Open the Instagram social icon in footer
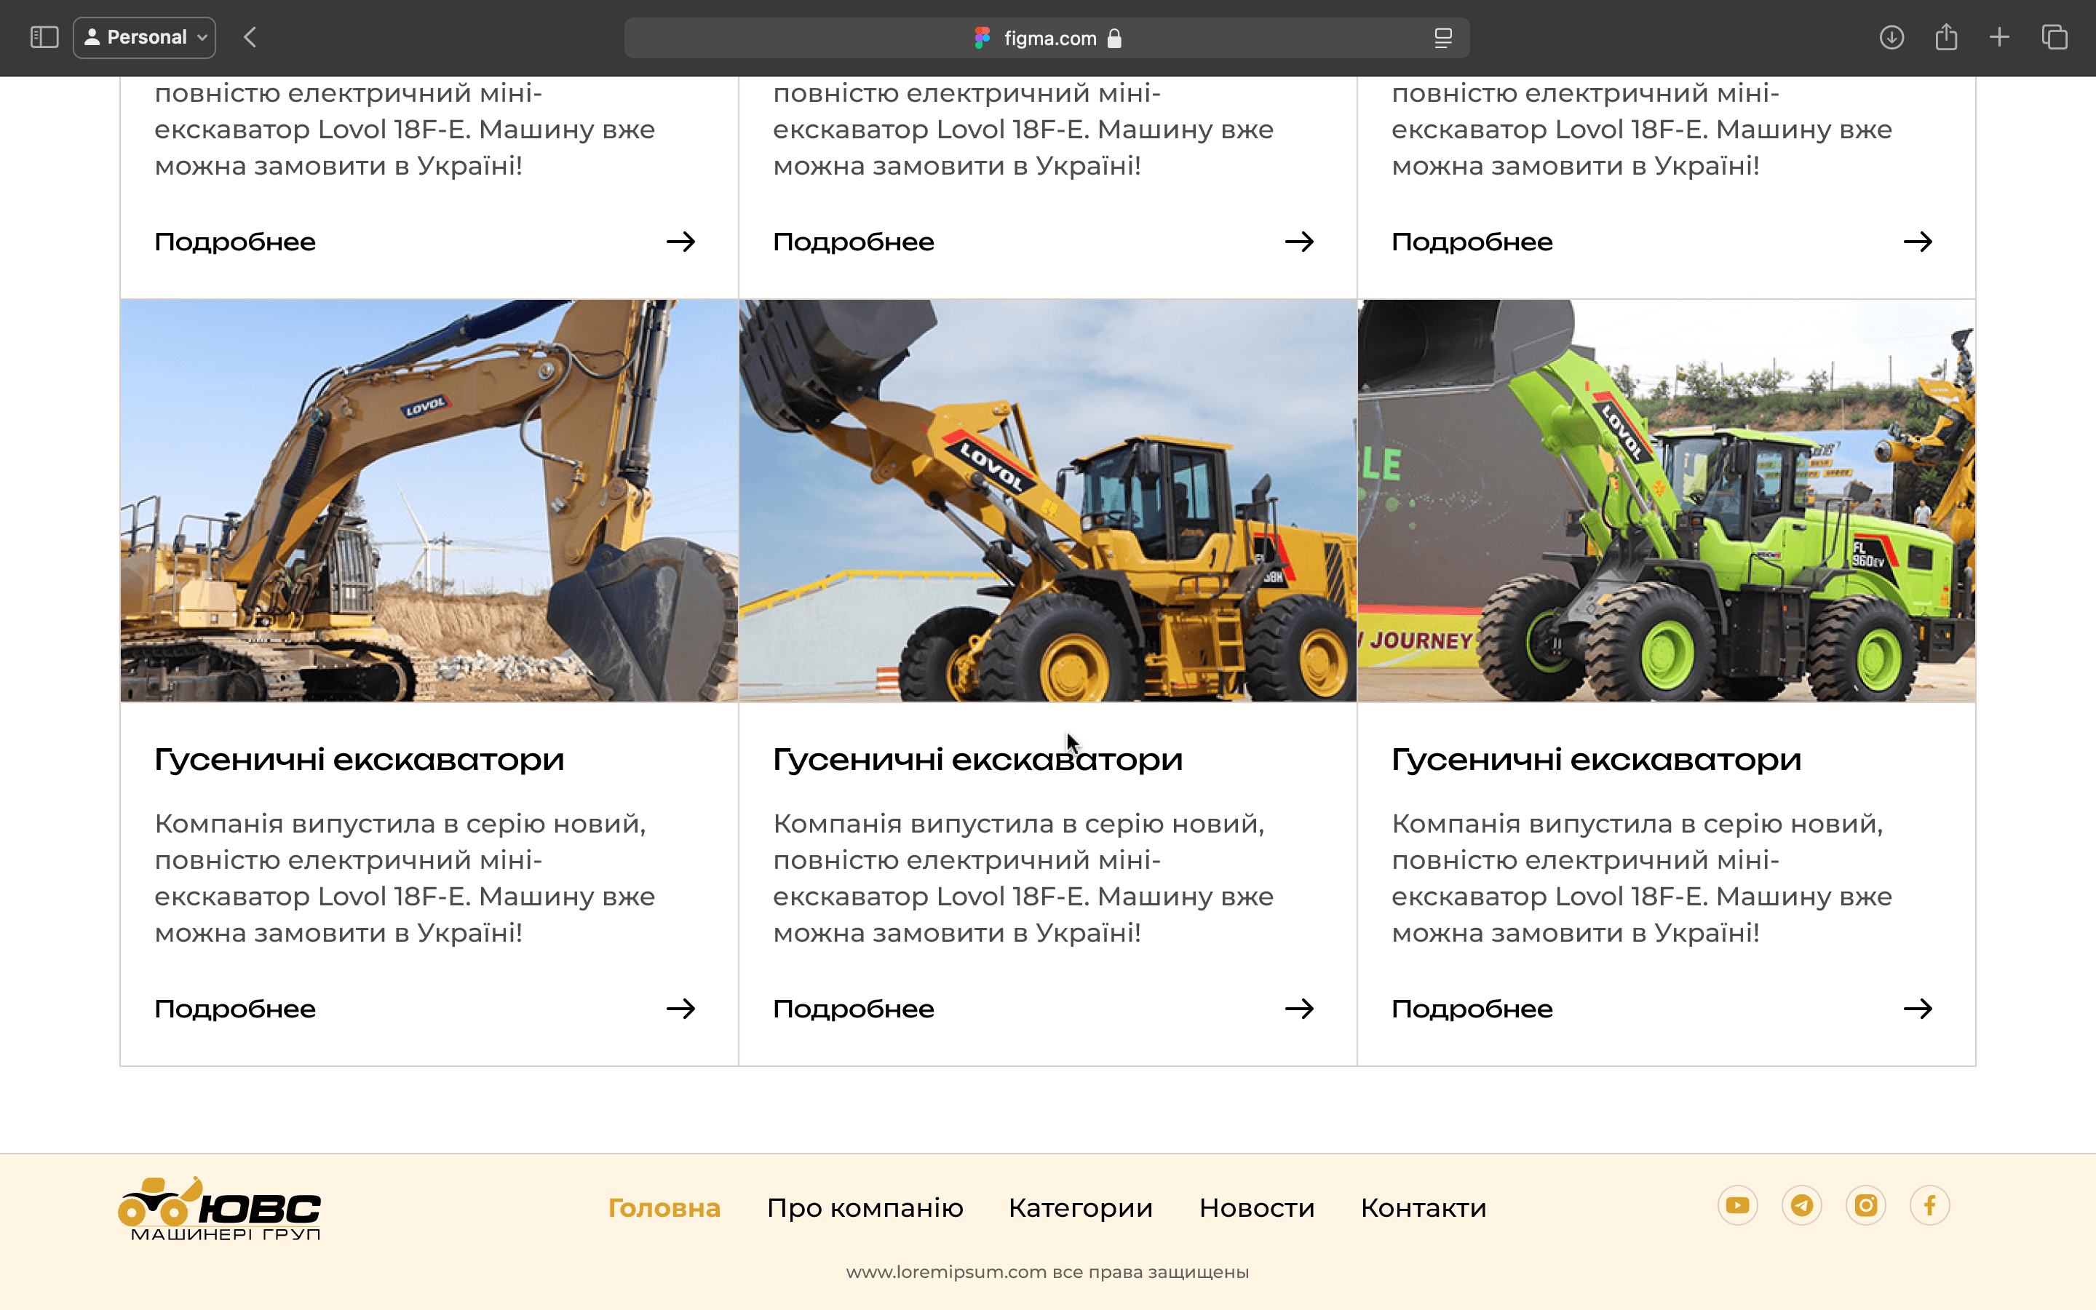This screenshot has width=2096, height=1310. 1865,1205
